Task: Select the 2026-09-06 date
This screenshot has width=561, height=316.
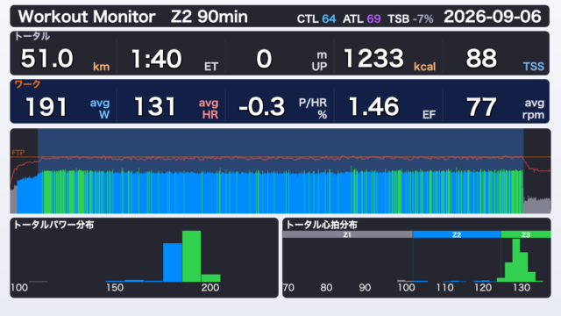Action: click(493, 17)
